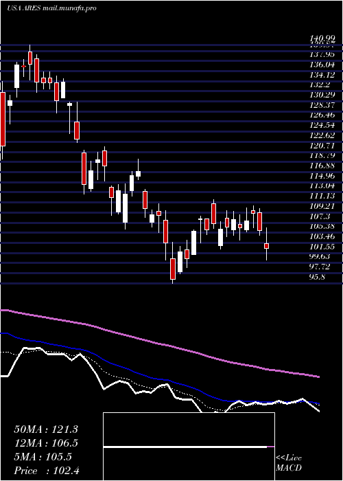Select the 140.99 price axis label
The width and height of the screenshot is (343, 481).
(x=322, y=38)
